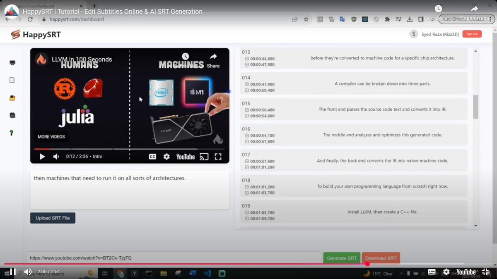Open the green help question mark
This screenshot has width=497, height=279.
(12, 133)
